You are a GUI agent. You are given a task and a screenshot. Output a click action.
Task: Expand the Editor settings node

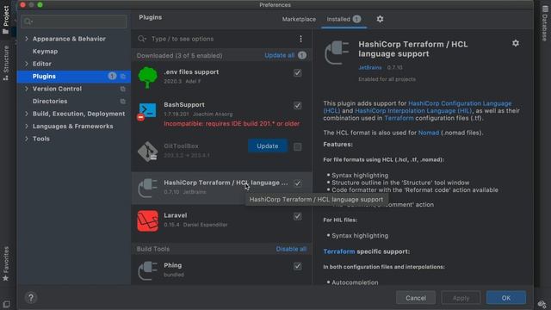click(x=27, y=64)
